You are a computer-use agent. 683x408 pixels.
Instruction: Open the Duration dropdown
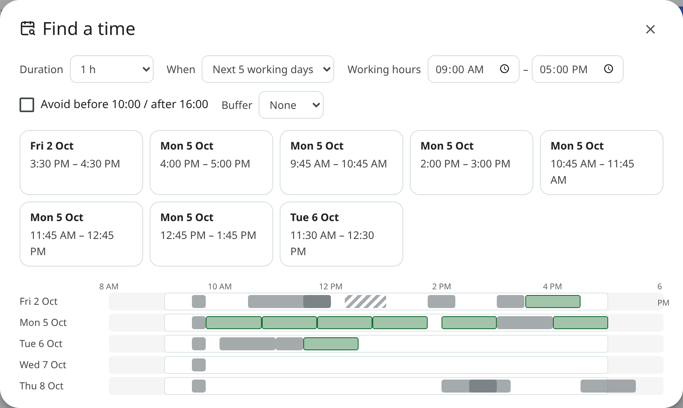tap(112, 69)
